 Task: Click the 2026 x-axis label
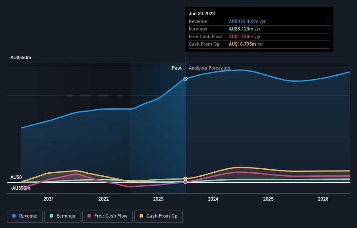323,199
